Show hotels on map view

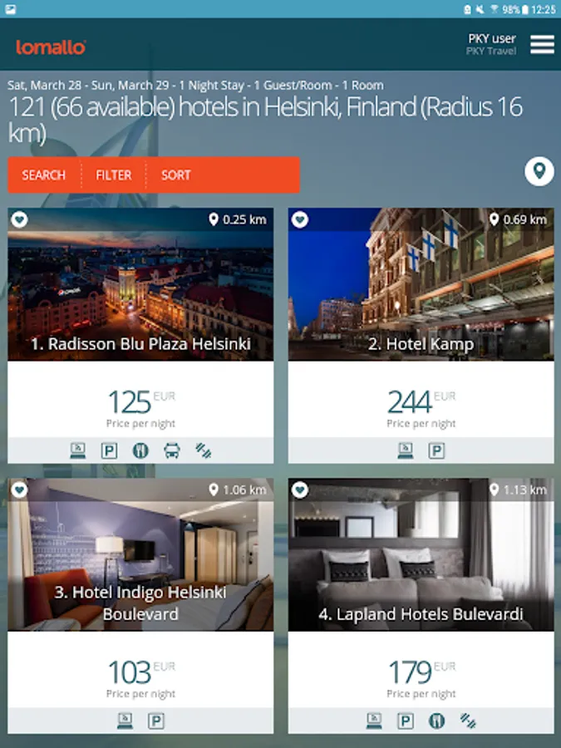pyautogui.click(x=539, y=170)
